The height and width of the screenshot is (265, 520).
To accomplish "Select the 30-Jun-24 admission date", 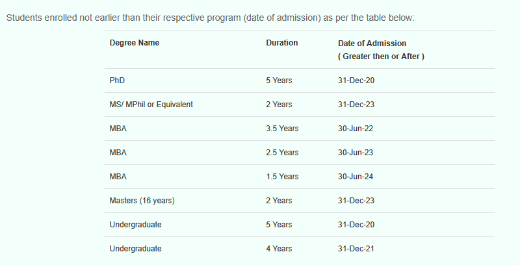I will [x=356, y=177].
